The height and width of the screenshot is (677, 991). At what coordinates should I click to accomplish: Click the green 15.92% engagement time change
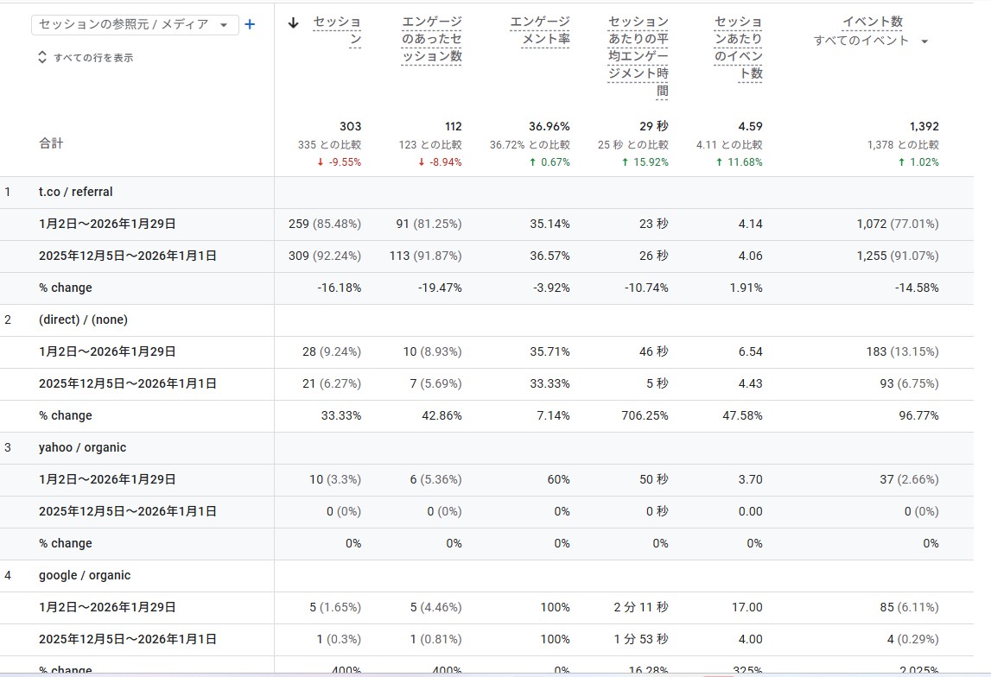point(645,162)
